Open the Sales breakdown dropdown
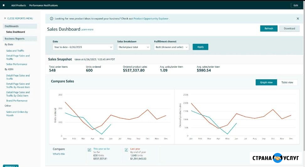This screenshot has height=167, width=305. (x=134, y=47)
